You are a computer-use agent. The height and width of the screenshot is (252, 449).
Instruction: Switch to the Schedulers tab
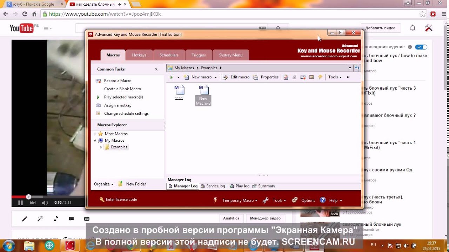pyautogui.click(x=169, y=55)
